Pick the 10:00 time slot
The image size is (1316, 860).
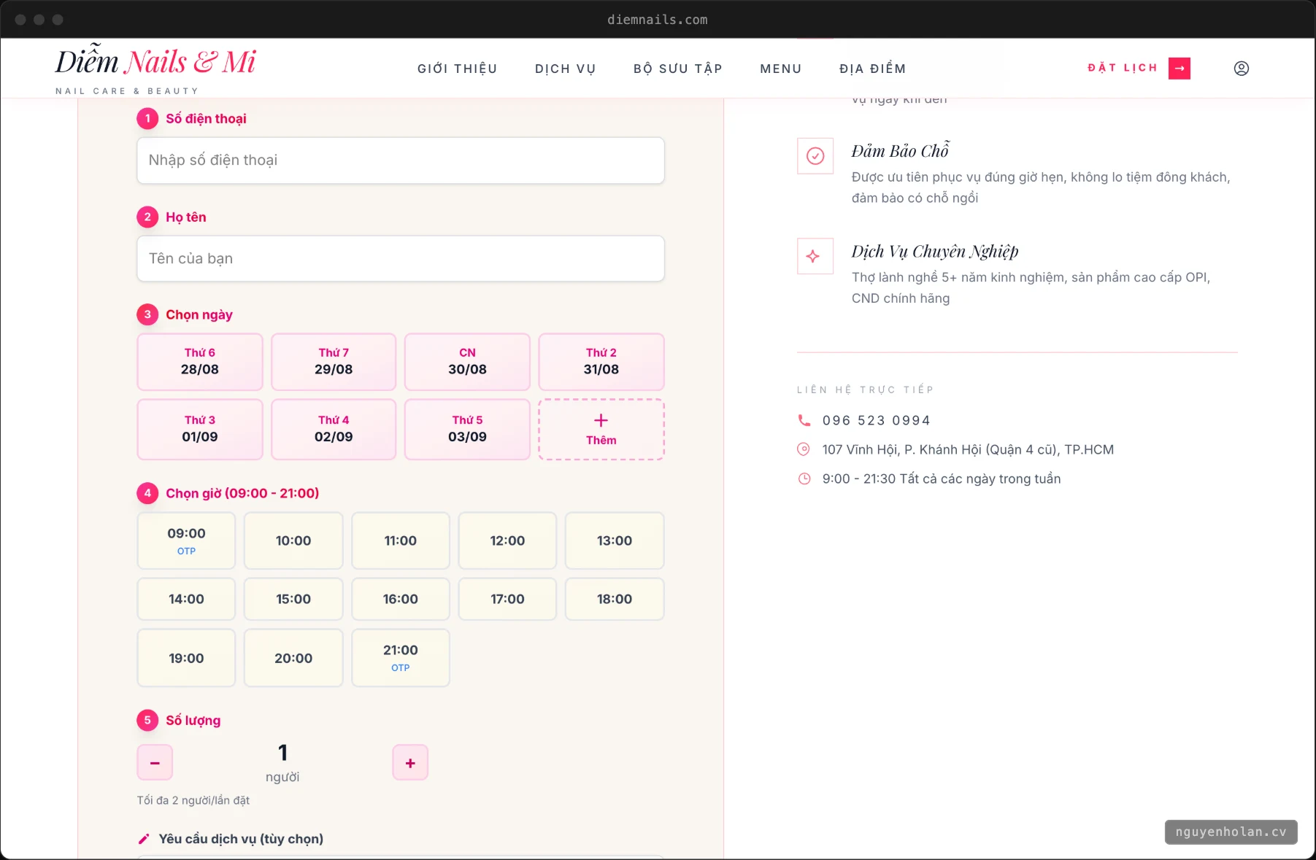293,541
